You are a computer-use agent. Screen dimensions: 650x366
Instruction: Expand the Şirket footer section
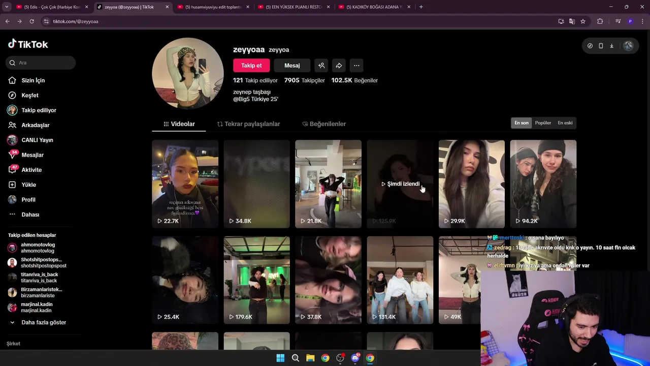[x=13, y=344]
